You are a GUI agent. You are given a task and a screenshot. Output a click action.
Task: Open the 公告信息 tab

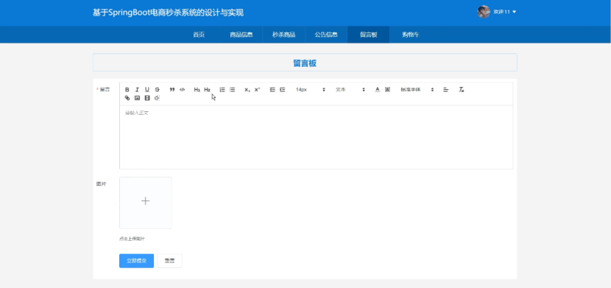tap(326, 35)
